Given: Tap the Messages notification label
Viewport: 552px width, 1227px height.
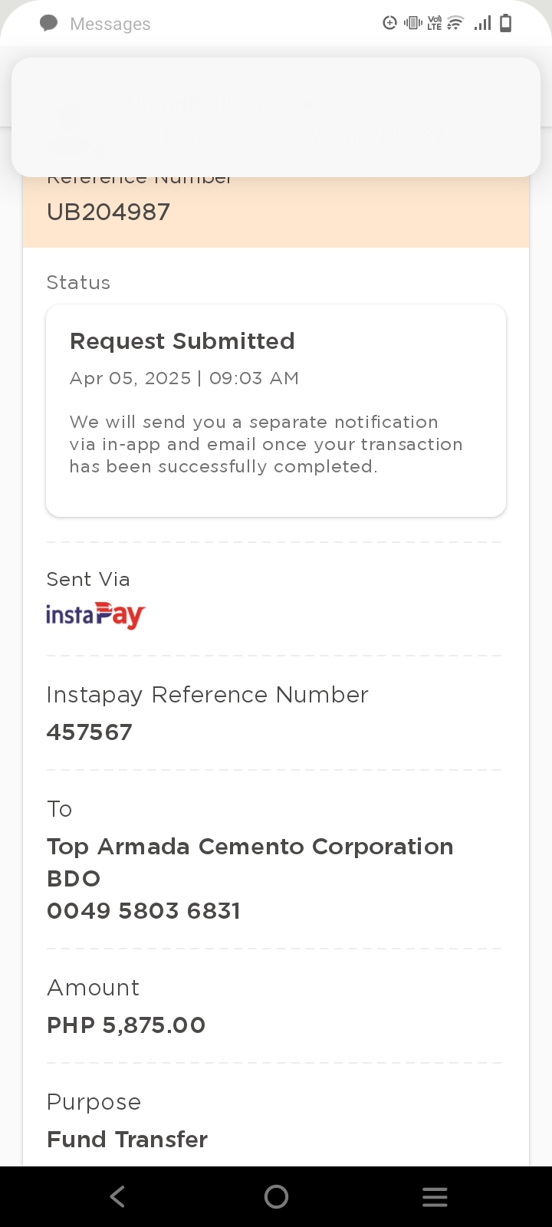Looking at the screenshot, I should 110,25.
